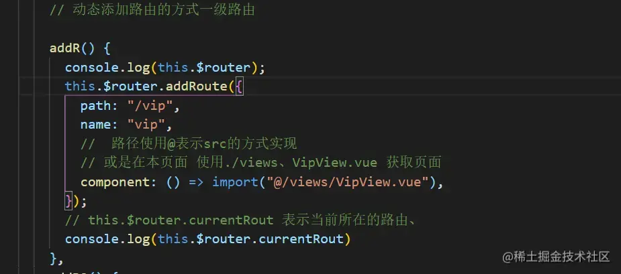Click the 稀土掘金技术社区 watermark
The width and height of the screenshot is (621, 274).
(556, 257)
